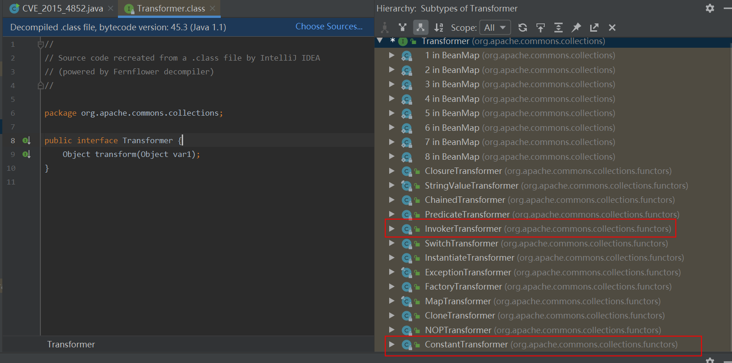Screen dimensions: 732x363
Task: Collapse the Transformer root node
Action: tap(380, 41)
